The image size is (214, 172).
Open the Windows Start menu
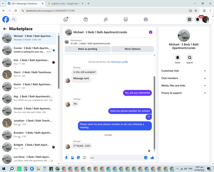(x=3, y=169)
